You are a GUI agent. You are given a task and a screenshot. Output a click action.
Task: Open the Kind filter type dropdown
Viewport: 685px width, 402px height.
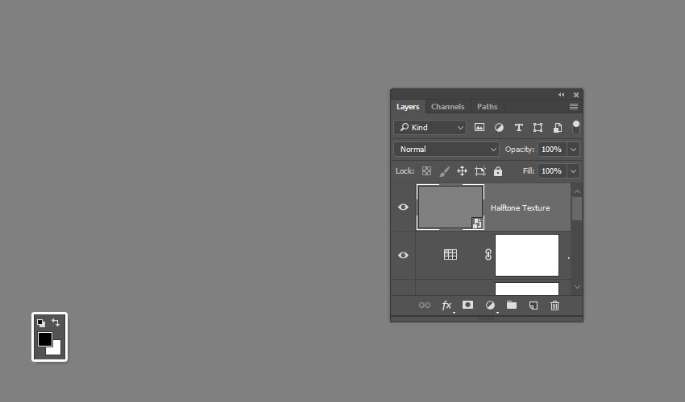click(430, 128)
